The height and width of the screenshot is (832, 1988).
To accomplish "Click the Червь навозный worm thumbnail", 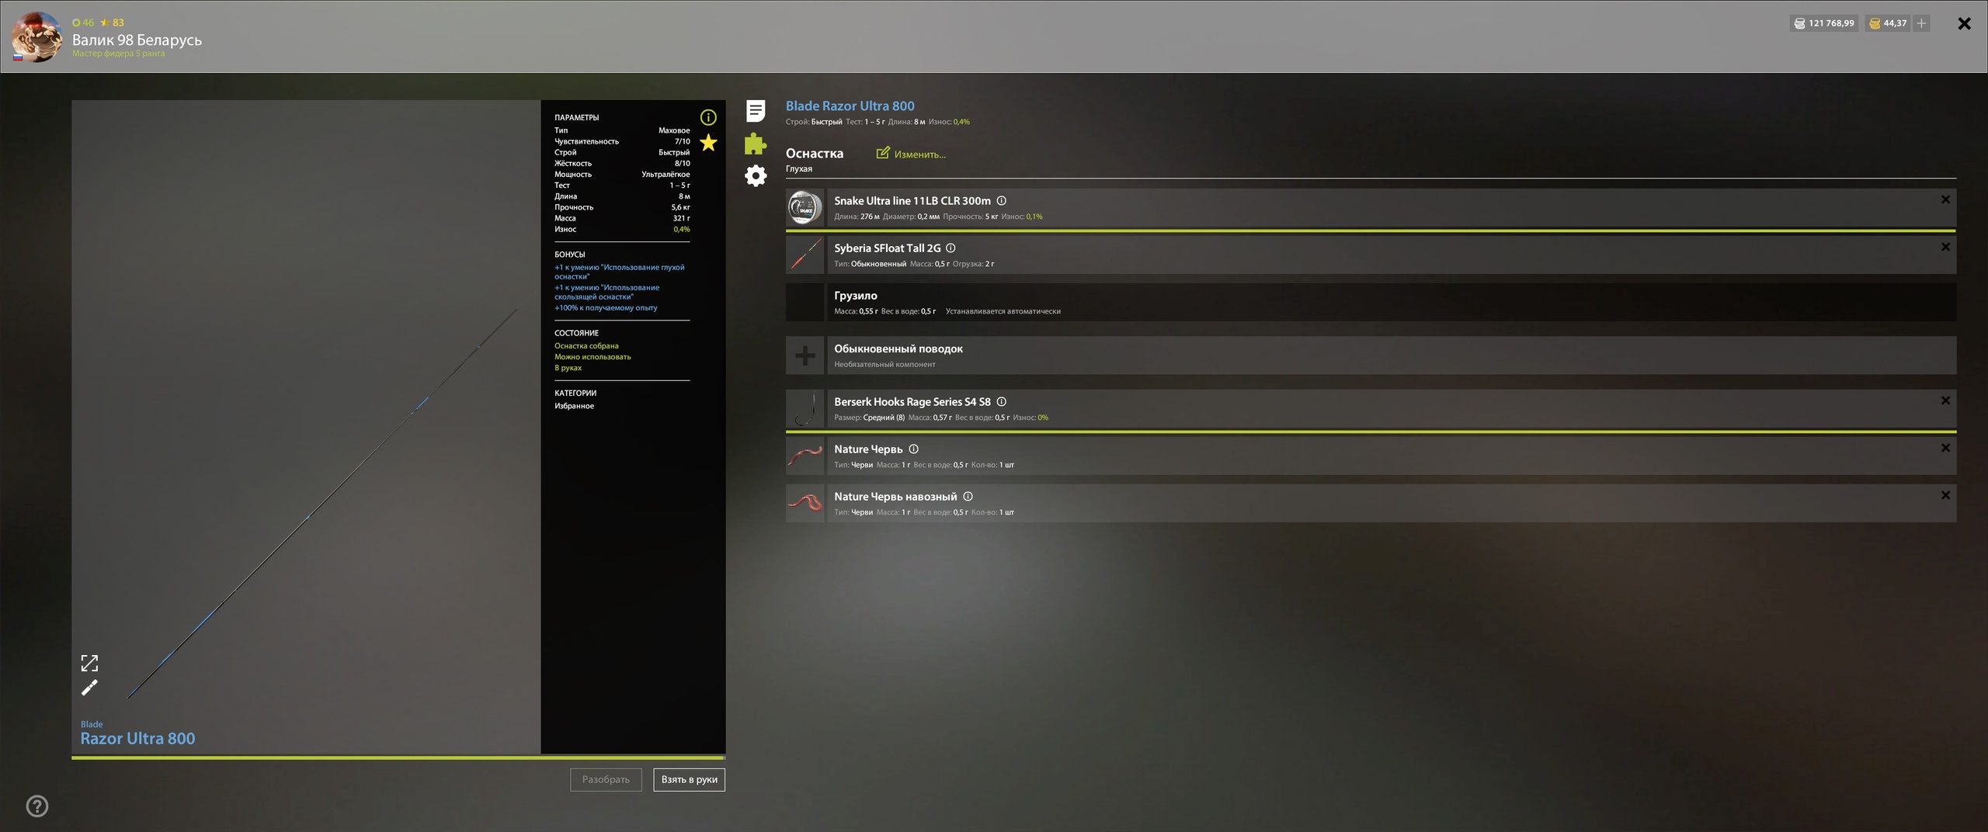I will pyautogui.click(x=805, y=504).
